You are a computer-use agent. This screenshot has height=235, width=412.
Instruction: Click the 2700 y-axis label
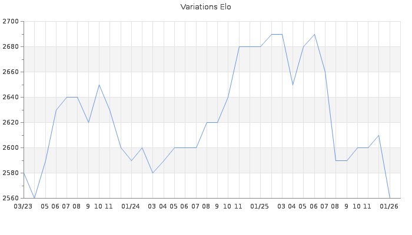point(11,22)
